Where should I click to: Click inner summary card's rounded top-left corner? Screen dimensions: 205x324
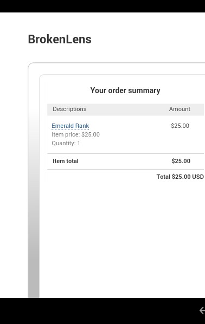pyautogui.click(x=42, y=77)
